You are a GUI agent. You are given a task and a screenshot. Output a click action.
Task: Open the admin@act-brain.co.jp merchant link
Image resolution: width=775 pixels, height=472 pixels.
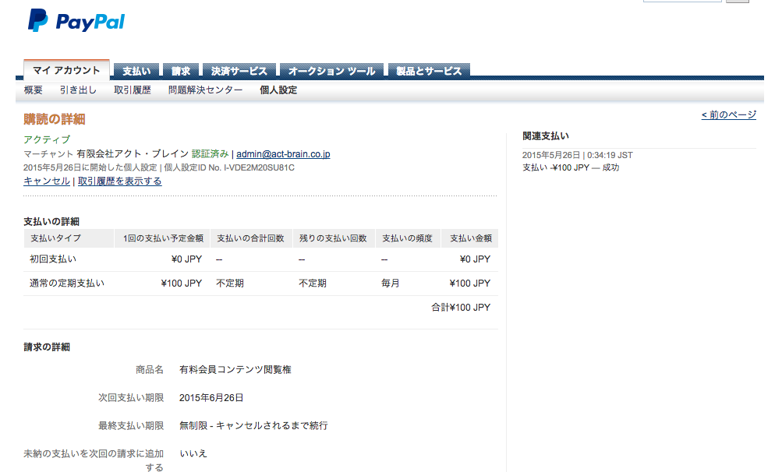[x=282, y=153]
